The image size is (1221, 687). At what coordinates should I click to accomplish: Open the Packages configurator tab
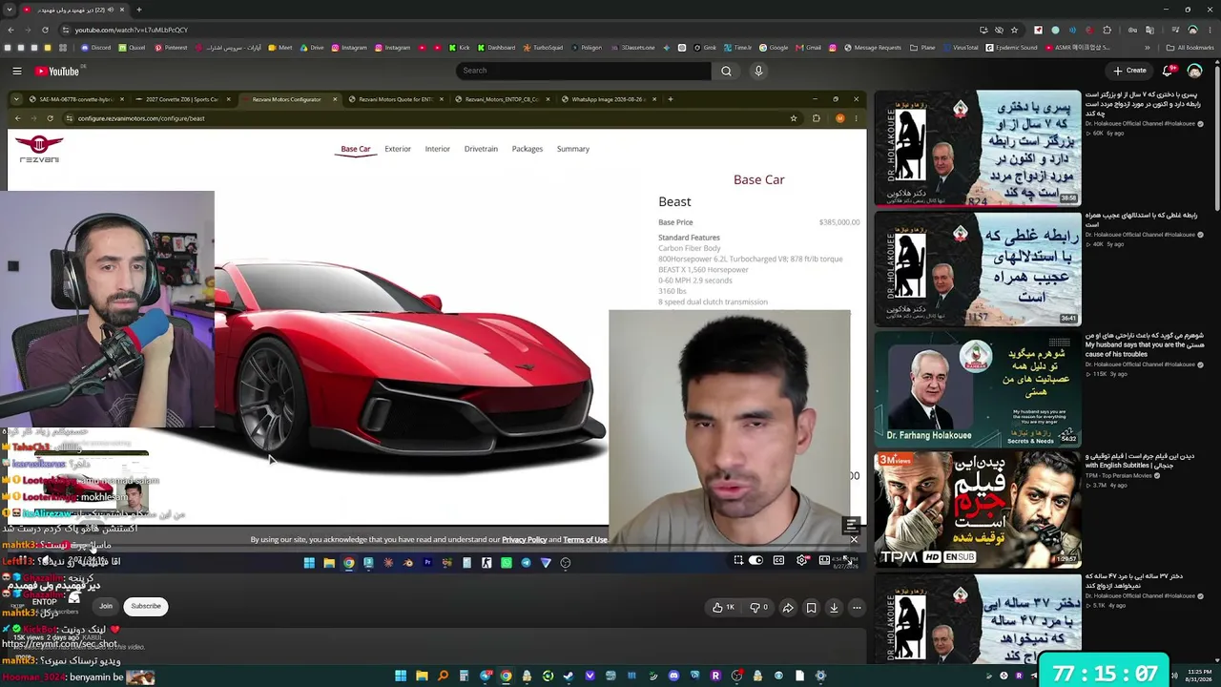pyautogui.click(x=528, y=149)
